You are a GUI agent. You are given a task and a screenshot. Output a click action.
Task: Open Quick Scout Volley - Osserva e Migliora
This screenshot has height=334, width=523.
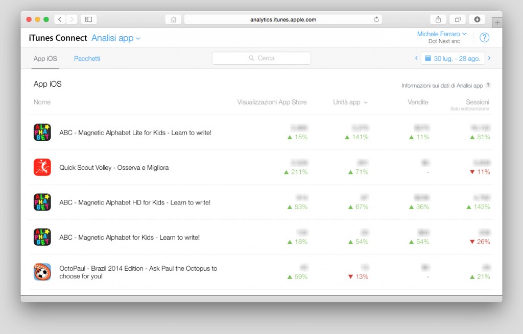pos(114,167)
